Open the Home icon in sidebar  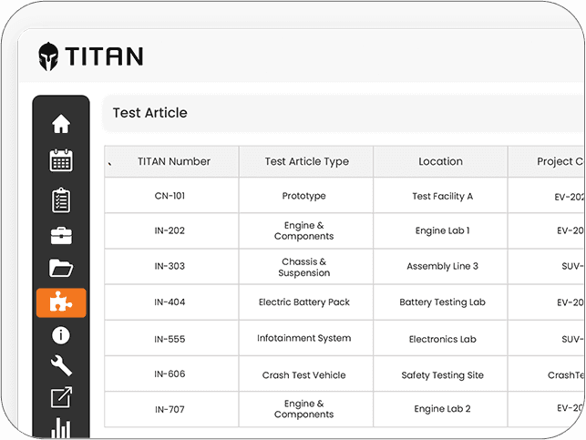click(x=61, y=124)
